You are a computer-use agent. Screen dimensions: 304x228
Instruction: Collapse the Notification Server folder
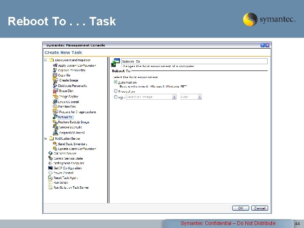click(x=46, y=138)
